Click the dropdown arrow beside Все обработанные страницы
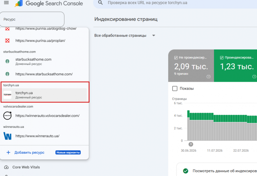 (x=154, y=35)
